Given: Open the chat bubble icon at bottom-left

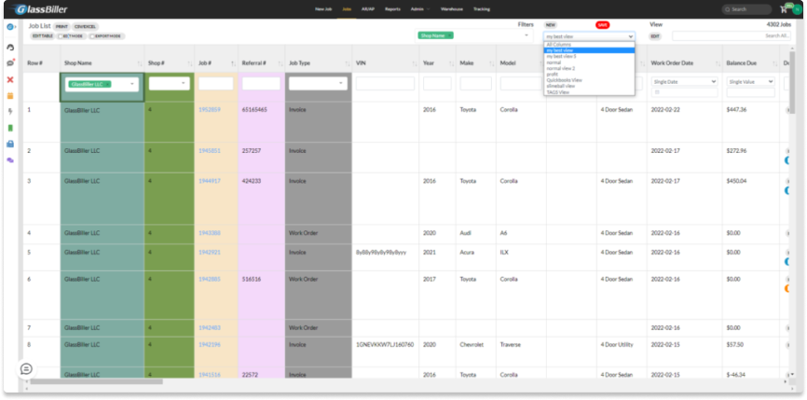Looking at the screenshot, I should click(x=26, y=368).
